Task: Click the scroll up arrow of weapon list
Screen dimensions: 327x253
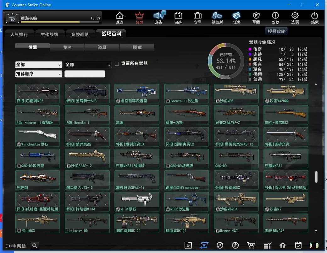Action: (x=316, y=84)
